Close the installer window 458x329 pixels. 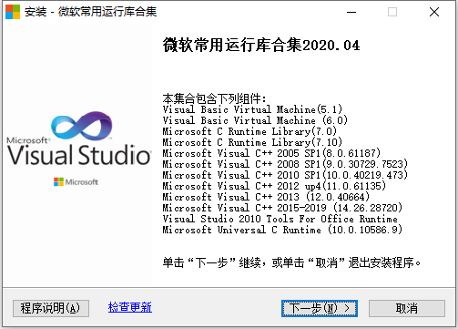point(434,12)
